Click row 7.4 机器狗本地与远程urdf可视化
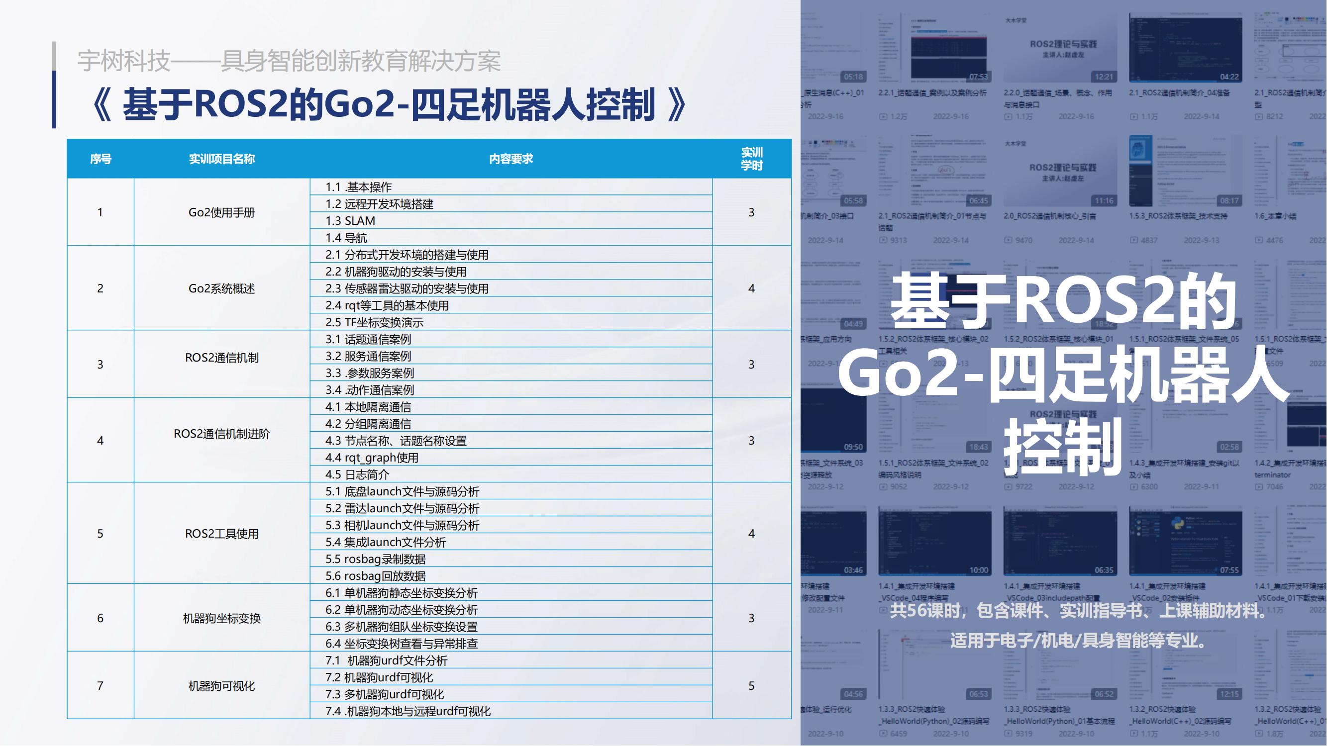Screen dimensions: 1327x746 click(x=511, y=711)
